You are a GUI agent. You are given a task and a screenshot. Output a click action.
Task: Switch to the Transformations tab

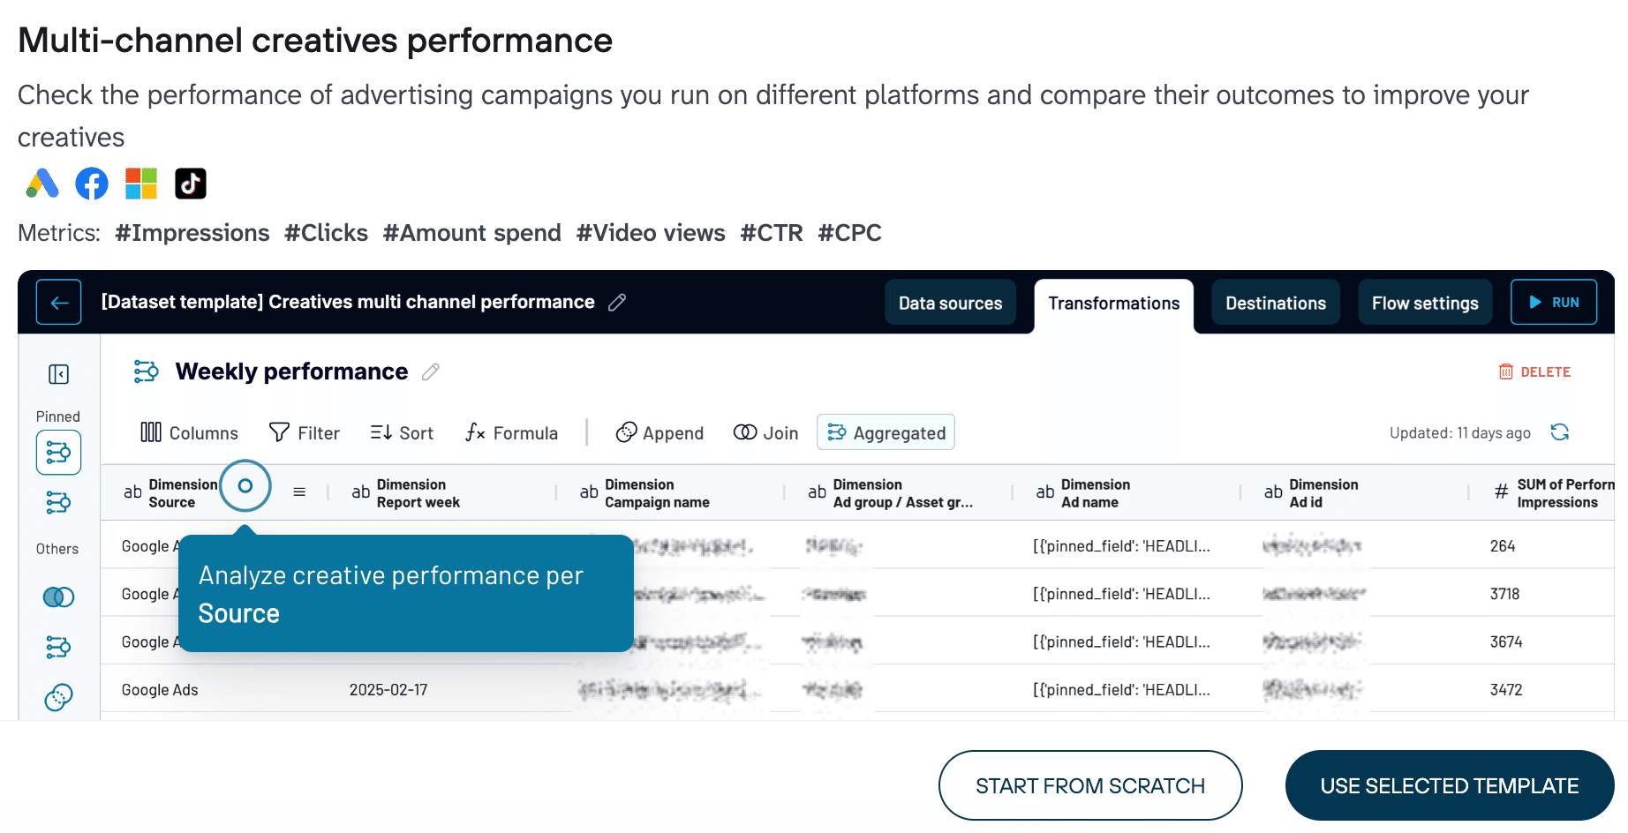[x=1114, y=305]
